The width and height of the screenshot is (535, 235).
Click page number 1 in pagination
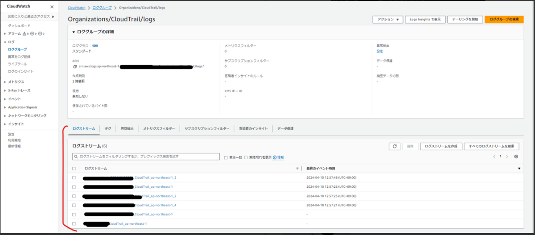pyautogui.click(x=501, y=157)
